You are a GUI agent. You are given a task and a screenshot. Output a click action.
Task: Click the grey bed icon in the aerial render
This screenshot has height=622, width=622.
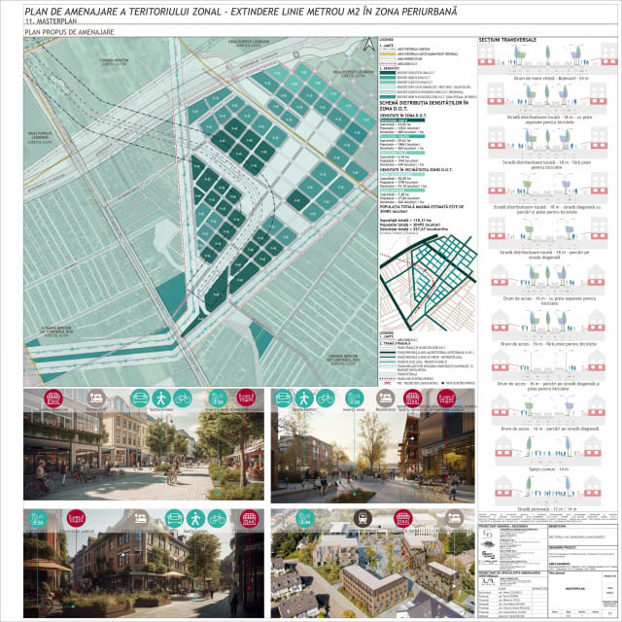pos(454,519)
